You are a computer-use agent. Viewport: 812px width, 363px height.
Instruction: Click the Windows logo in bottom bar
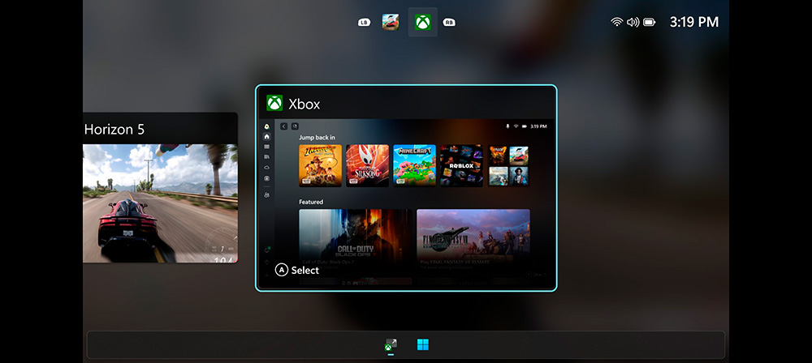click(422, 345)
